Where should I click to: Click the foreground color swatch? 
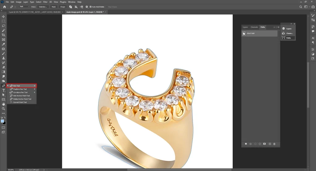(2, 121)
